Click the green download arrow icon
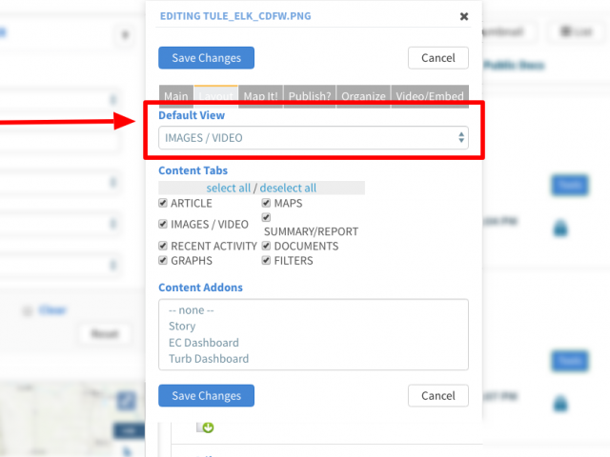 point(209,427)
